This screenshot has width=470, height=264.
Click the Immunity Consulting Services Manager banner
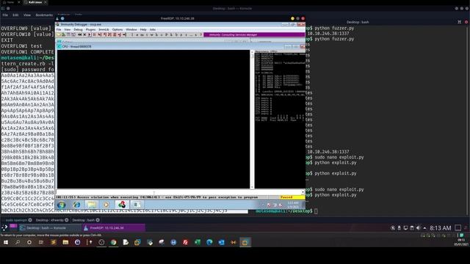pos(254,34)
